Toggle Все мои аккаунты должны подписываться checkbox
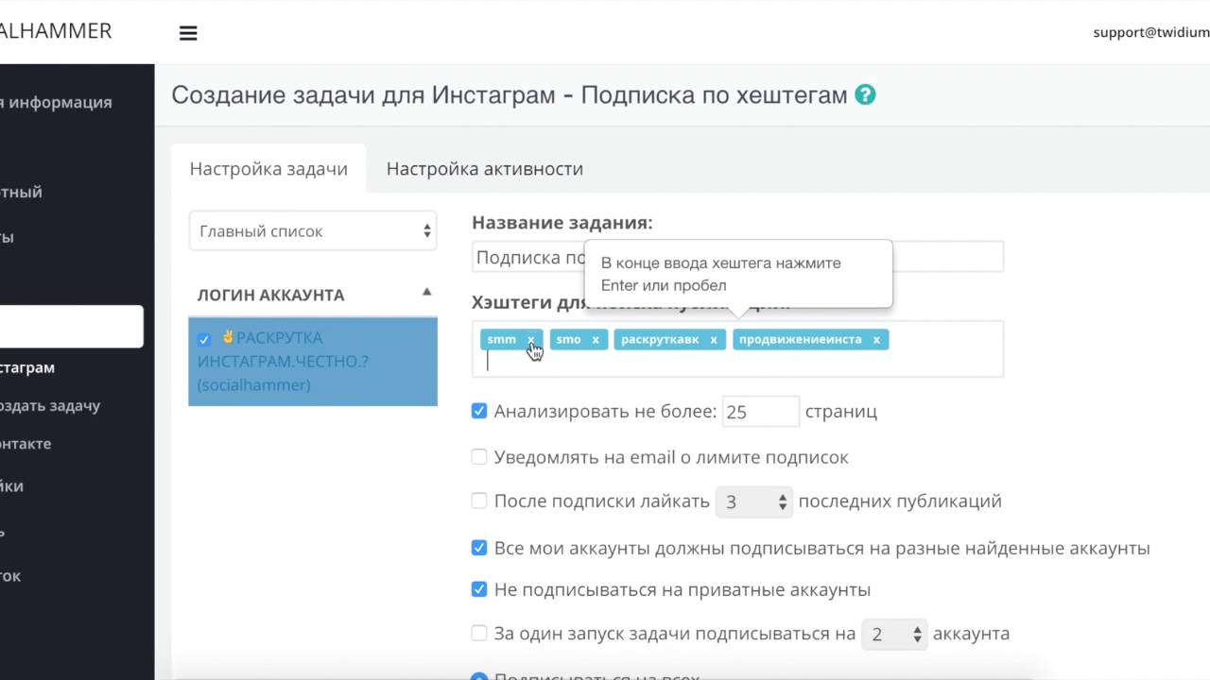Image resolution: width=1210 pixels, height=680 pixels. point(479,548)
